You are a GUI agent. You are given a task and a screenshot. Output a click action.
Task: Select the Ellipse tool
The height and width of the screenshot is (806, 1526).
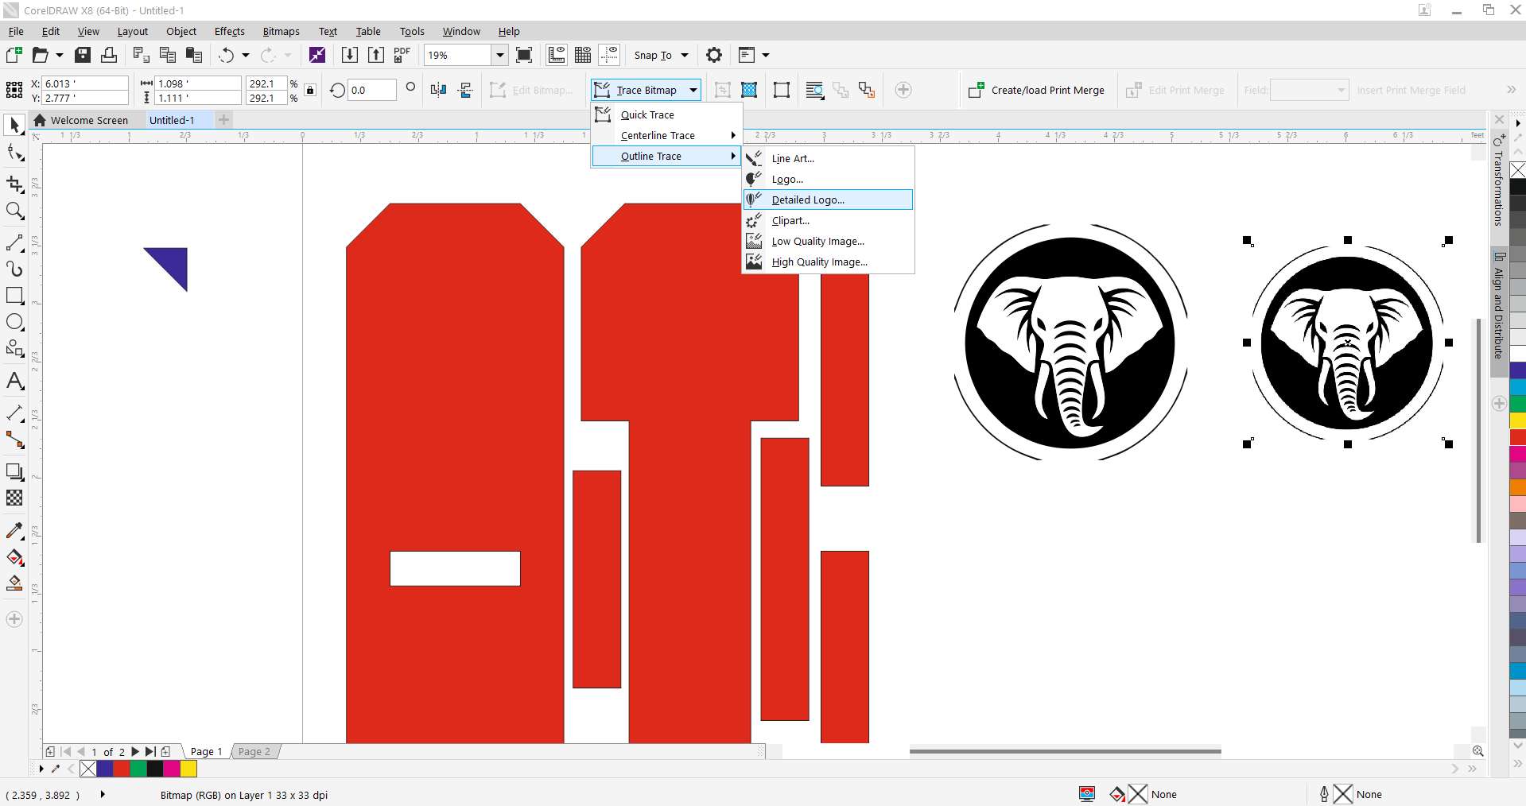pos(14,322)
